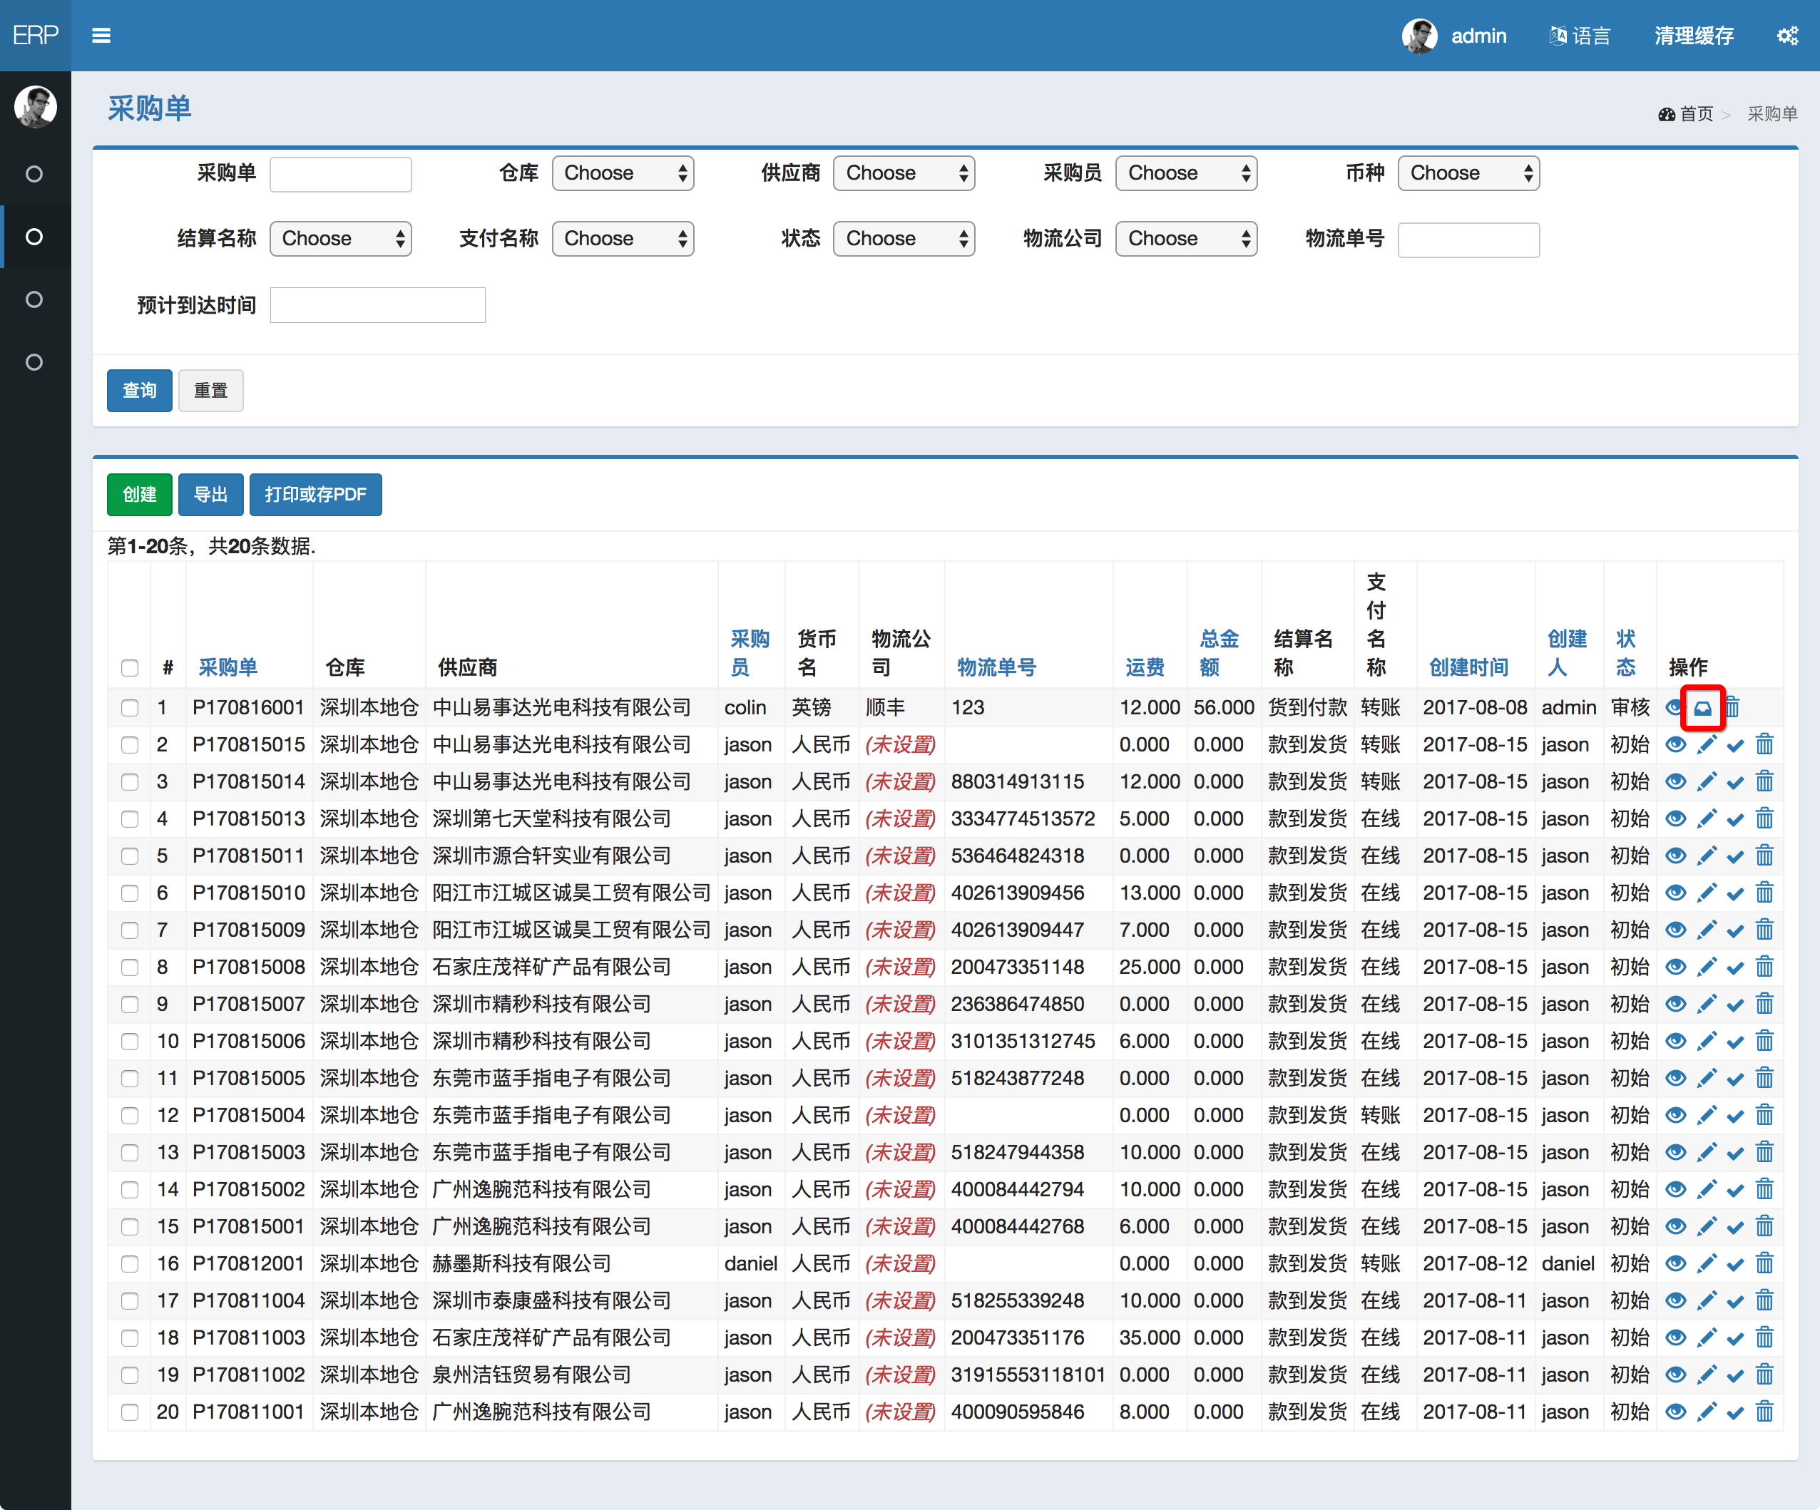Click approve checkmark icon for order P170815014

pyautogui.click(x=1735, y=782)
